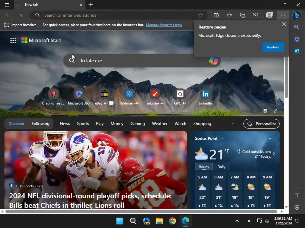Viewport: 305px width, 228px height.
Task: Open the Favorites list
Action: click(x=229, y=15)
